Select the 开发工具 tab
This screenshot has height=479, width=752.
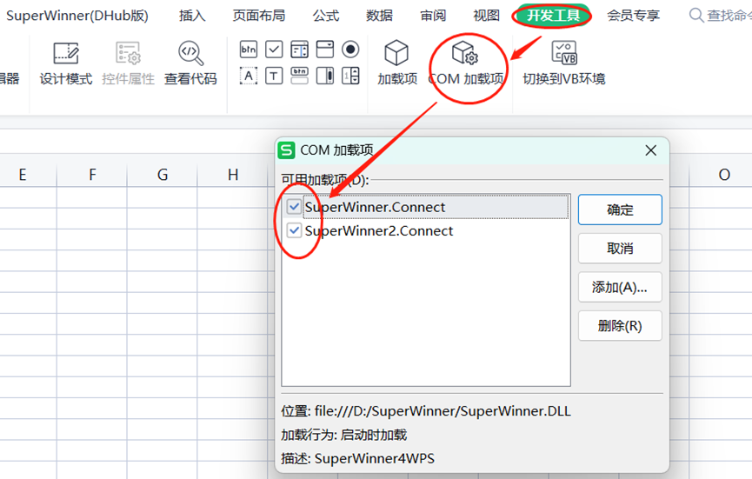point(553,16)
